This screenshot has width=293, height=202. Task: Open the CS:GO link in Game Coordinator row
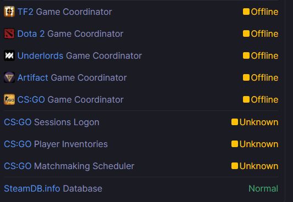31,100
